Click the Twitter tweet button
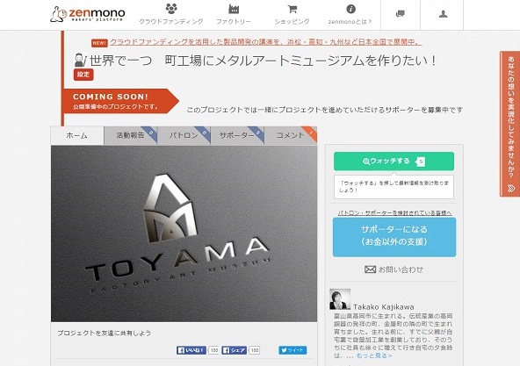The image size is (520, 366). (292, 350)
